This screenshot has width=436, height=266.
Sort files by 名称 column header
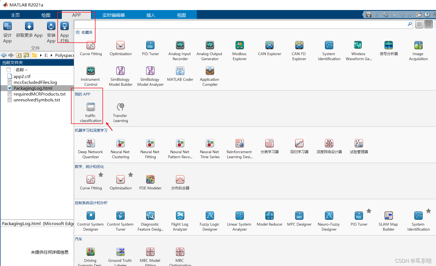click(20, 70)
